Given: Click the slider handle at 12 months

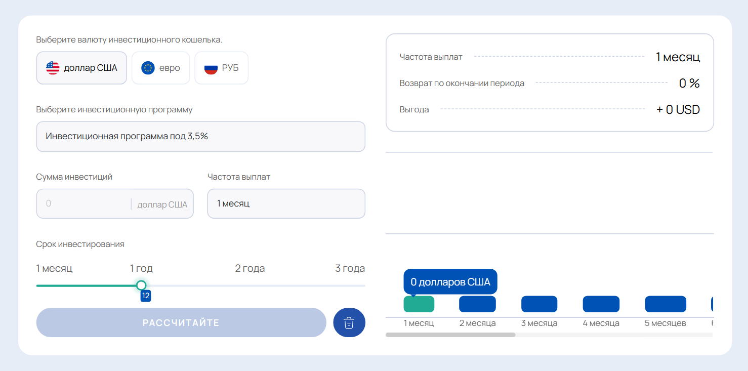Looking at the screenshot, I should (141, 285).
